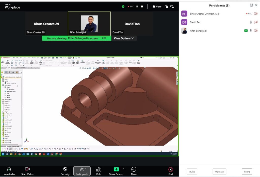This screenshot has width=260, height=177.
Task: Switch to the Evaluate ribbon tab
Action: click(13, 68)
